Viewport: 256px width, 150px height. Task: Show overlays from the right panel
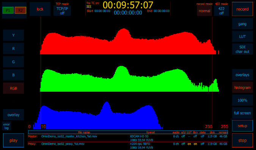pos(242,75)
